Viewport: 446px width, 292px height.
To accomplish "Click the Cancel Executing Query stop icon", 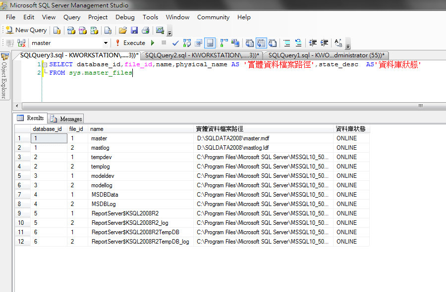I will pyautogui.click(x=164, y=43).
